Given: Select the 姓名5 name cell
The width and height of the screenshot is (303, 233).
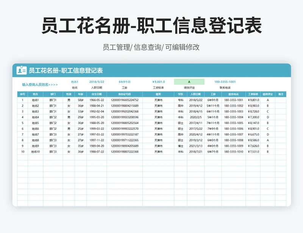Looking at the screenshot, I should pos(35,123).
